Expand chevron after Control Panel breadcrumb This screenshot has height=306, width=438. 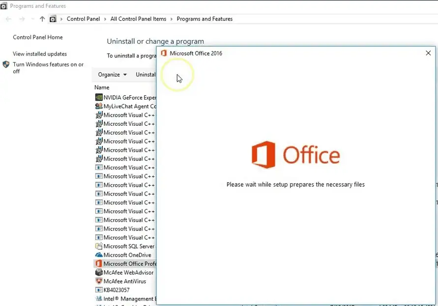pyautogui.click(x=105, y=19)
